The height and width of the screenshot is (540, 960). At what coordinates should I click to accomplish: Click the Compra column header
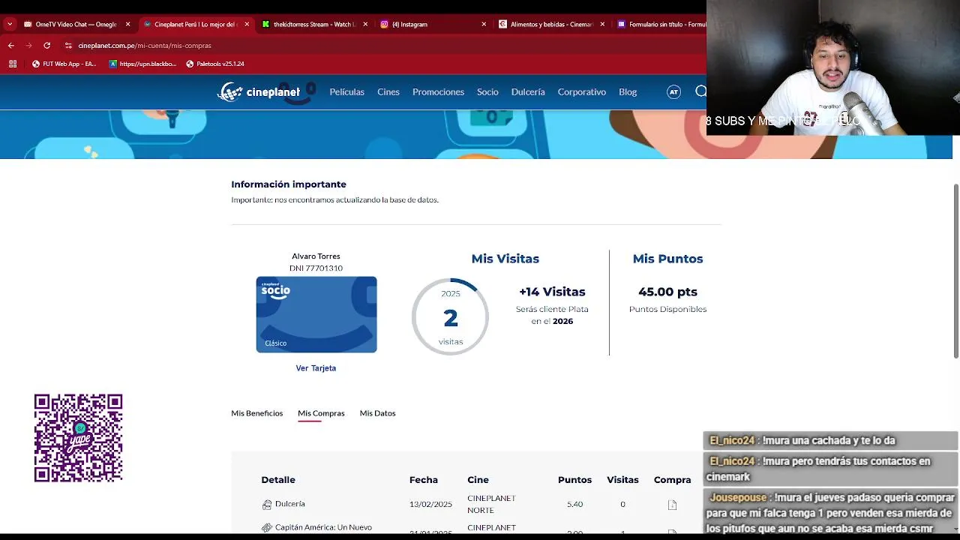click(672, 480)
